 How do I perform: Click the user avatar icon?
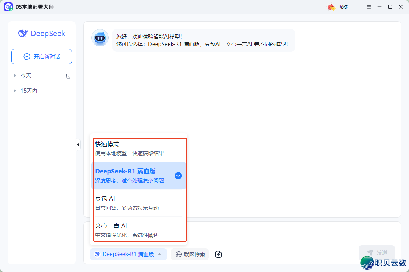click(331, 7)
